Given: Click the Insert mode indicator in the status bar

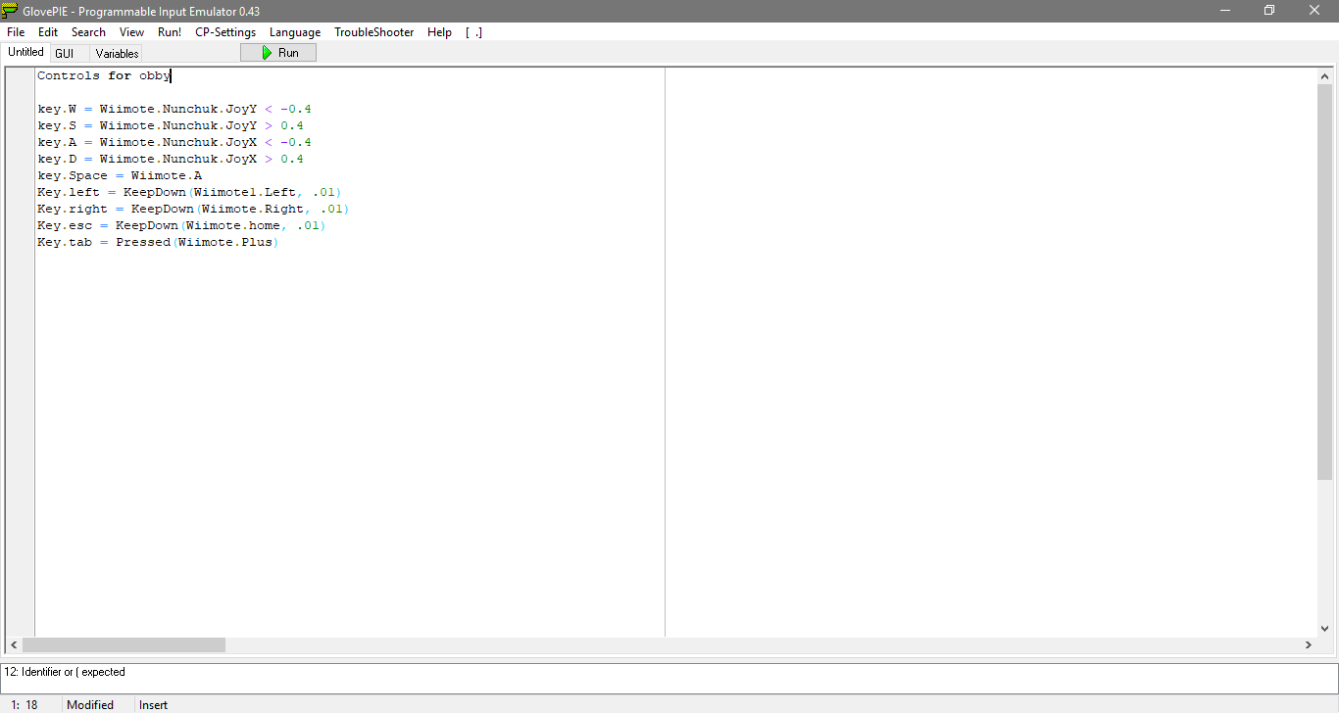Looking at the screenshot, I should pos(153,704).
